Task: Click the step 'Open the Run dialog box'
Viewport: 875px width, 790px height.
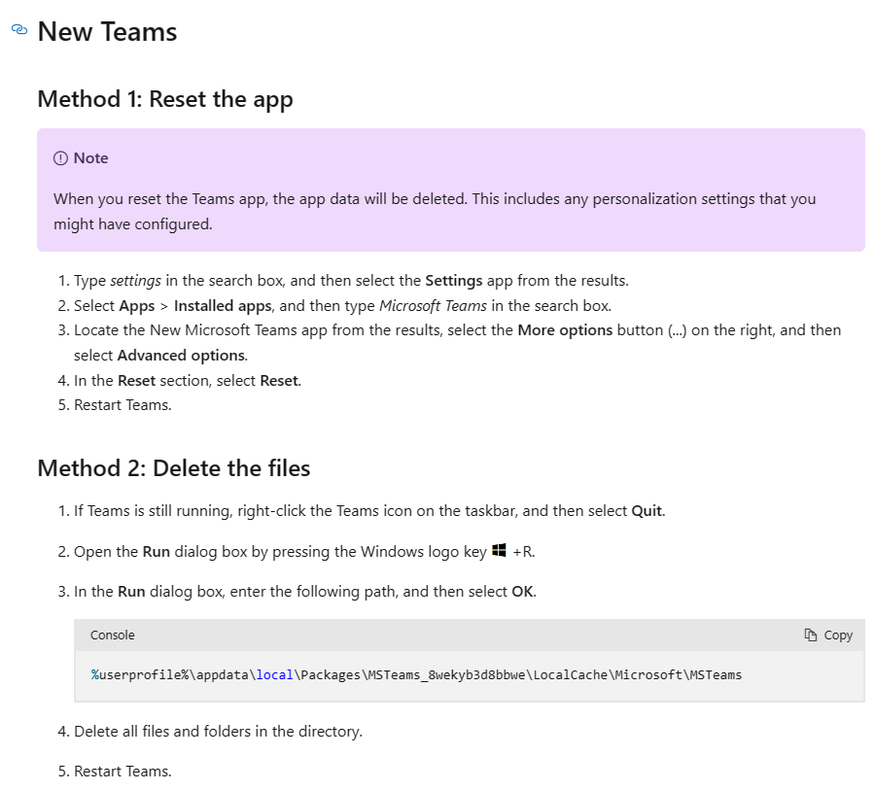Action: [x=304, y=551]
